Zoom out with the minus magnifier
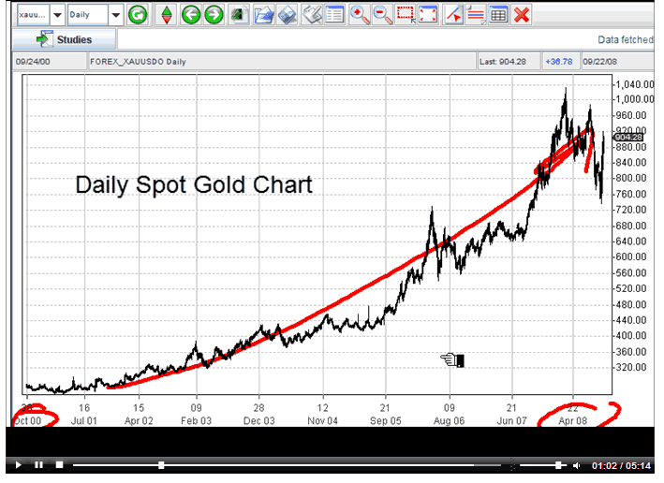The height and width of the screenshot is (483, 664). click(383, 15)
